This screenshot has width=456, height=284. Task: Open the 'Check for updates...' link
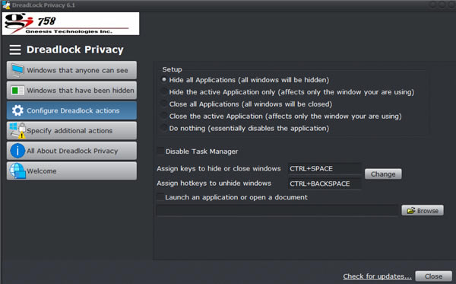tap(377, 276)
